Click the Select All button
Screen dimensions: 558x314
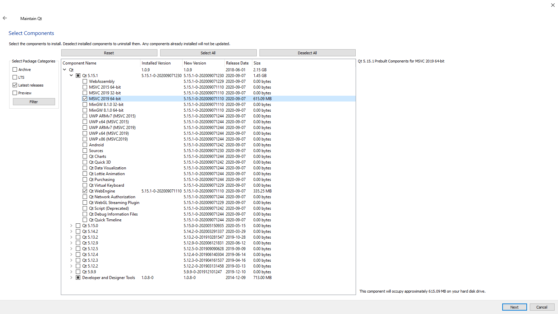click(208, 53)
